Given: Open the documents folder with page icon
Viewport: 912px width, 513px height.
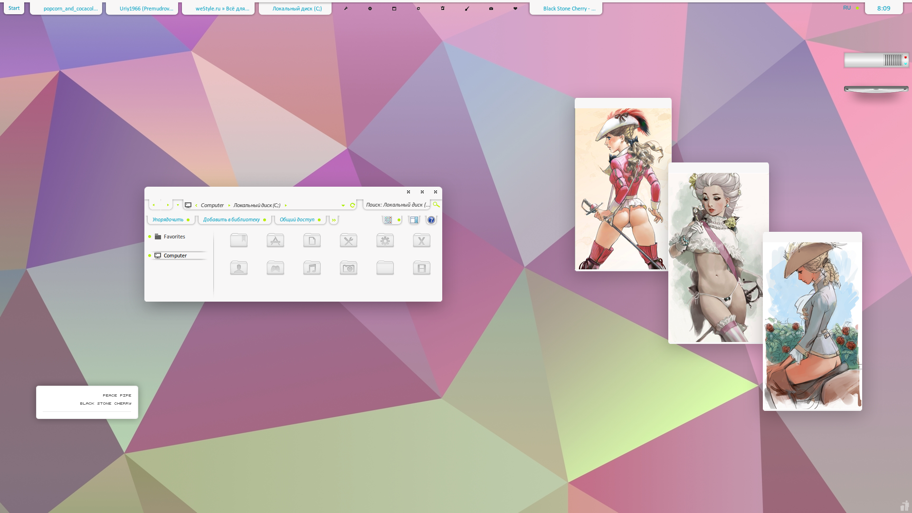Looking at the screenshot, I should pos(312,240).
